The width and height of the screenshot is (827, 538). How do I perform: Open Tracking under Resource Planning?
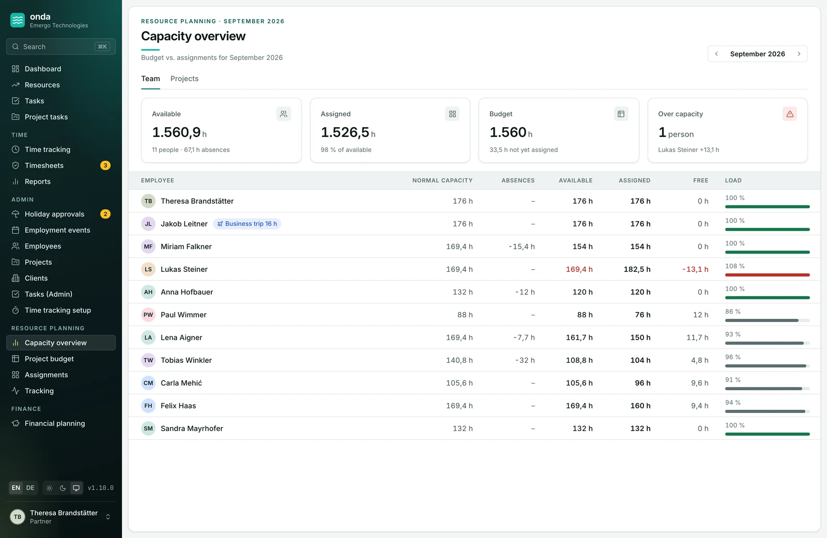pos(61,391)
